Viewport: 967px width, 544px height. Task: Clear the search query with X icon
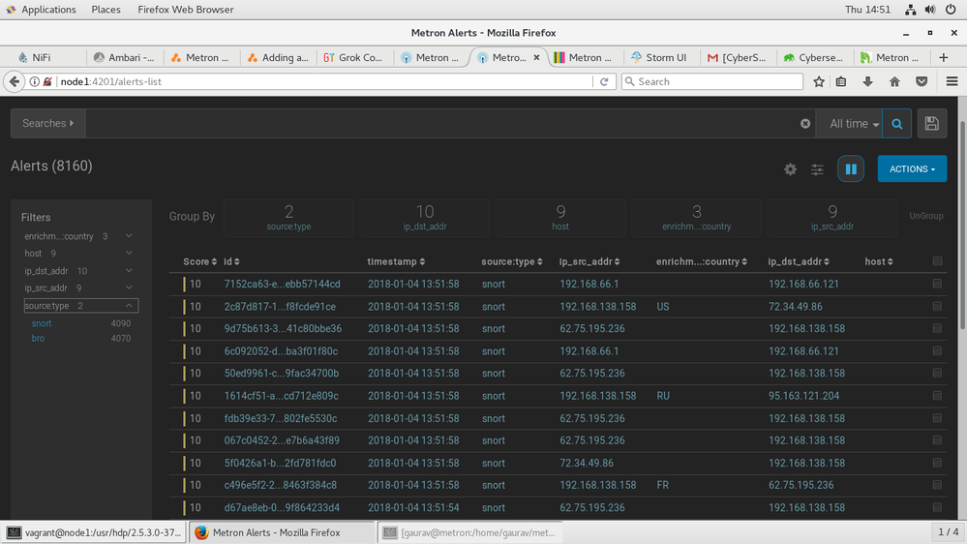point(805,124)
